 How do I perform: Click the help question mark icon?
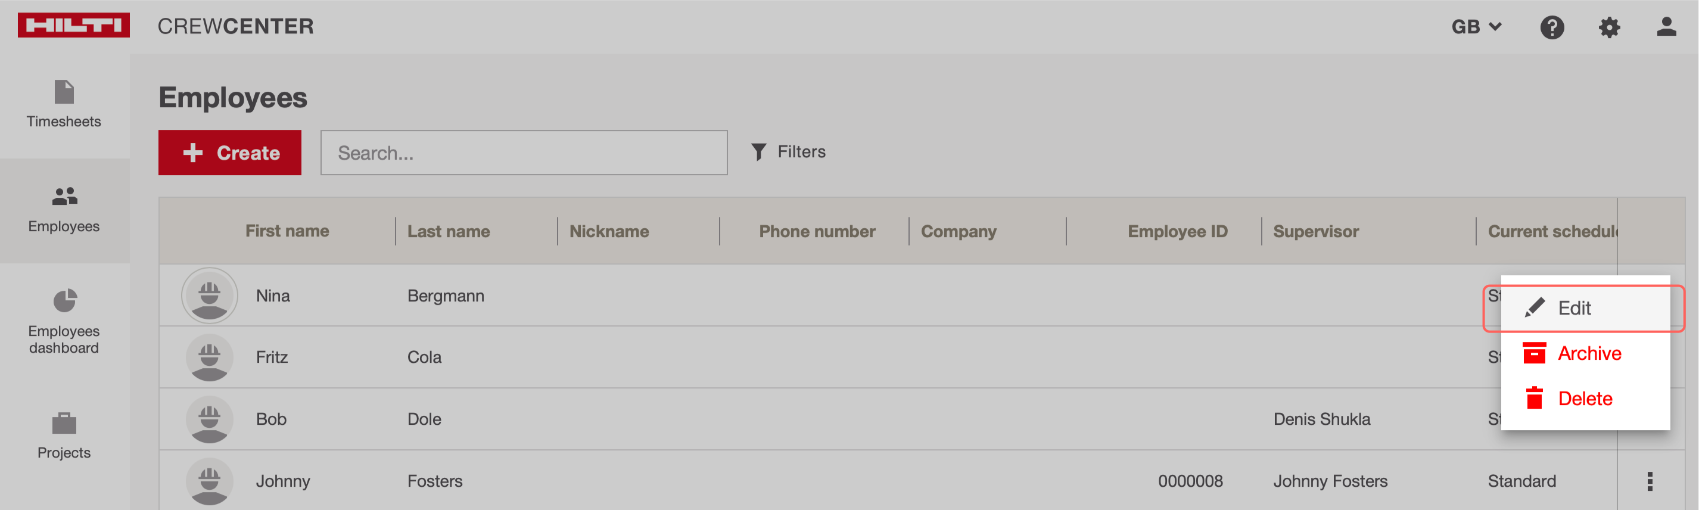(1551, 27)
